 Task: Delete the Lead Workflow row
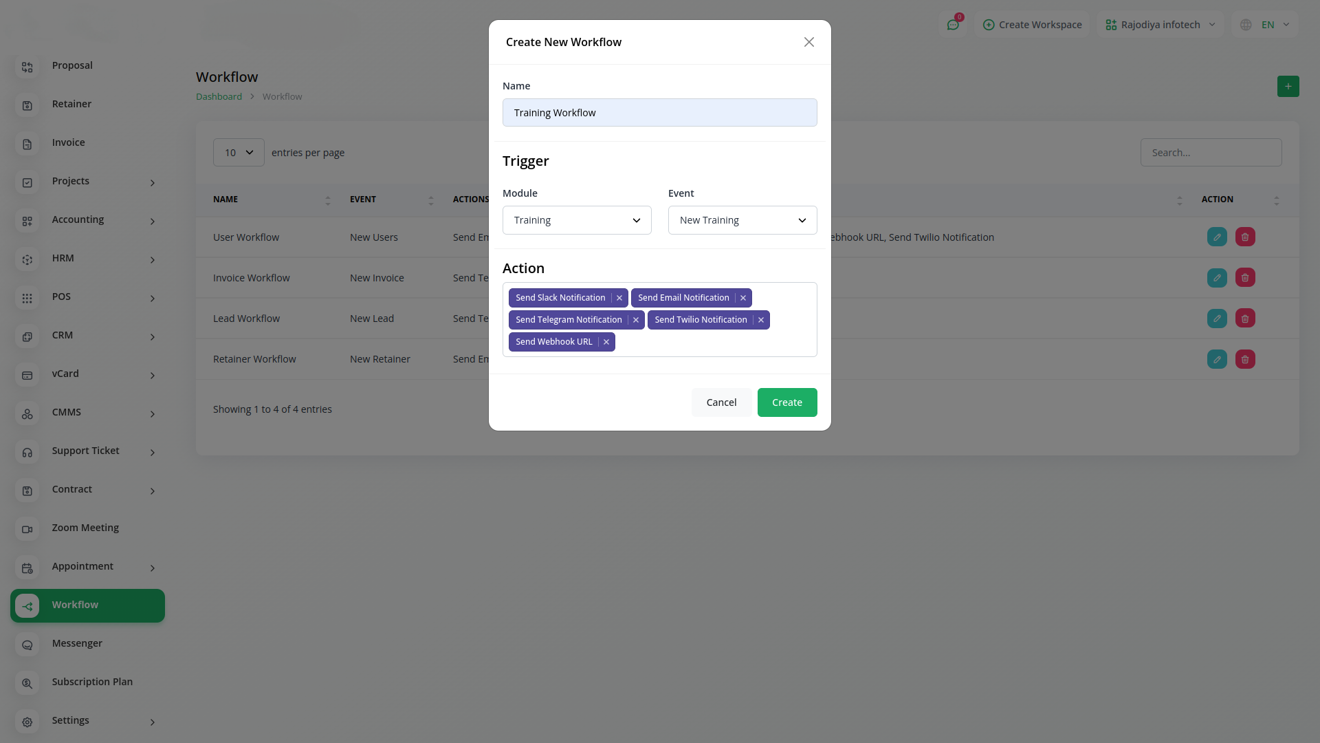coord(1245,318)
